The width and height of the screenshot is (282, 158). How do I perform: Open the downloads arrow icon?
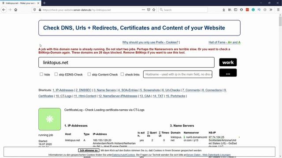[x=224, y=10]
